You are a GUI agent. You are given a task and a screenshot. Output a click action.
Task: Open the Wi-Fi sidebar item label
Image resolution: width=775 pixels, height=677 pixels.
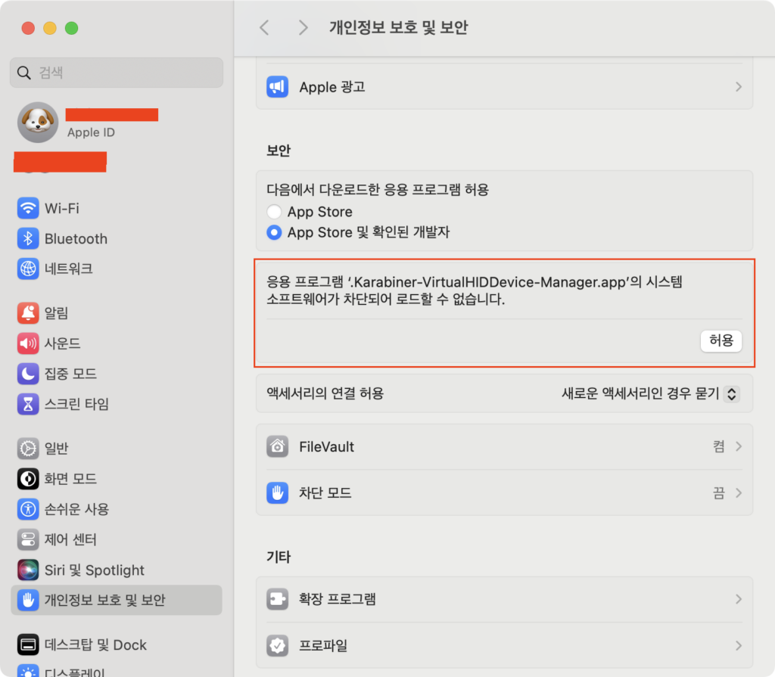pos(62,209)
